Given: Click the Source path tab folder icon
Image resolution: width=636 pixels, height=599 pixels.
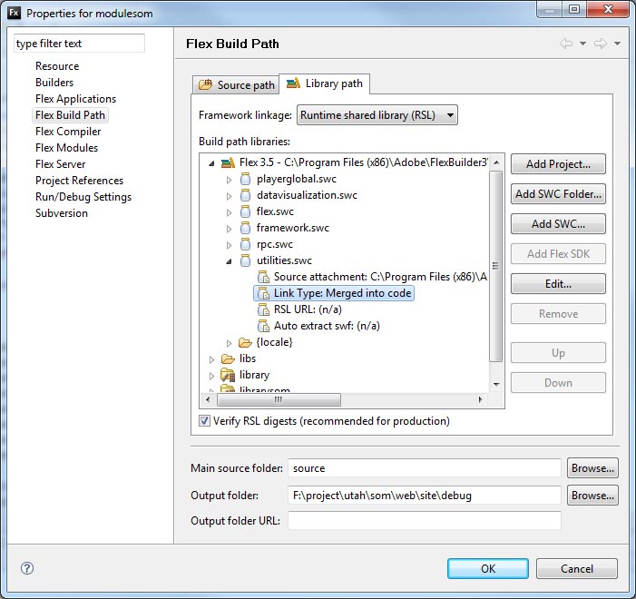Looking at the screenshot, I should tap(205, 84).
